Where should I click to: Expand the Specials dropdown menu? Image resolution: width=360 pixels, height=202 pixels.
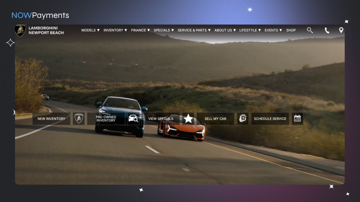coord(164,30)
